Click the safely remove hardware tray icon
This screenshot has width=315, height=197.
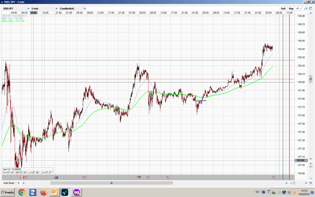pyautogui.click(x=273, y=192)
